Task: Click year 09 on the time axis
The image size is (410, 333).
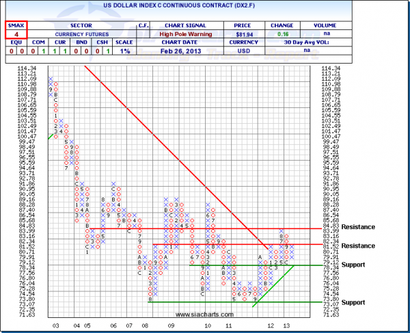Action: (170, 327)
